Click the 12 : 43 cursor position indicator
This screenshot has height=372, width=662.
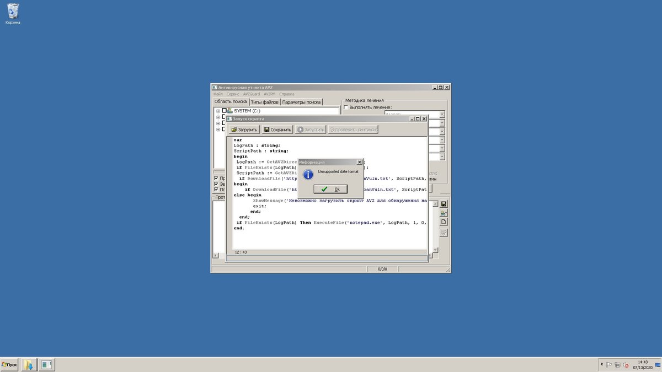click(241, 252)
